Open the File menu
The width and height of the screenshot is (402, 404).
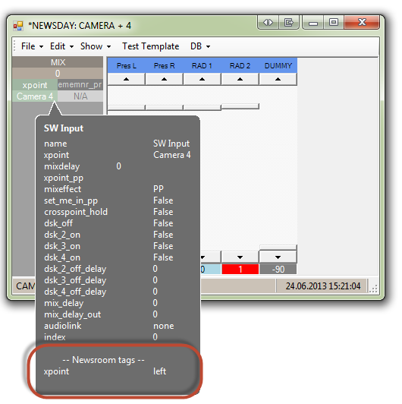pos(32,46)
